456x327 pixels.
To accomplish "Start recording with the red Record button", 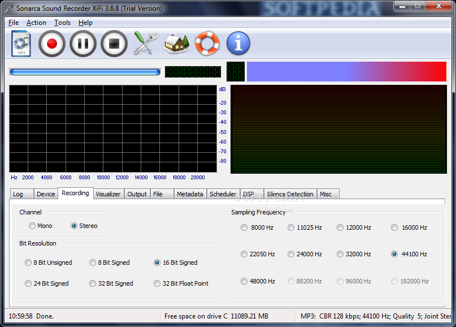I will (x=52, y=44).
